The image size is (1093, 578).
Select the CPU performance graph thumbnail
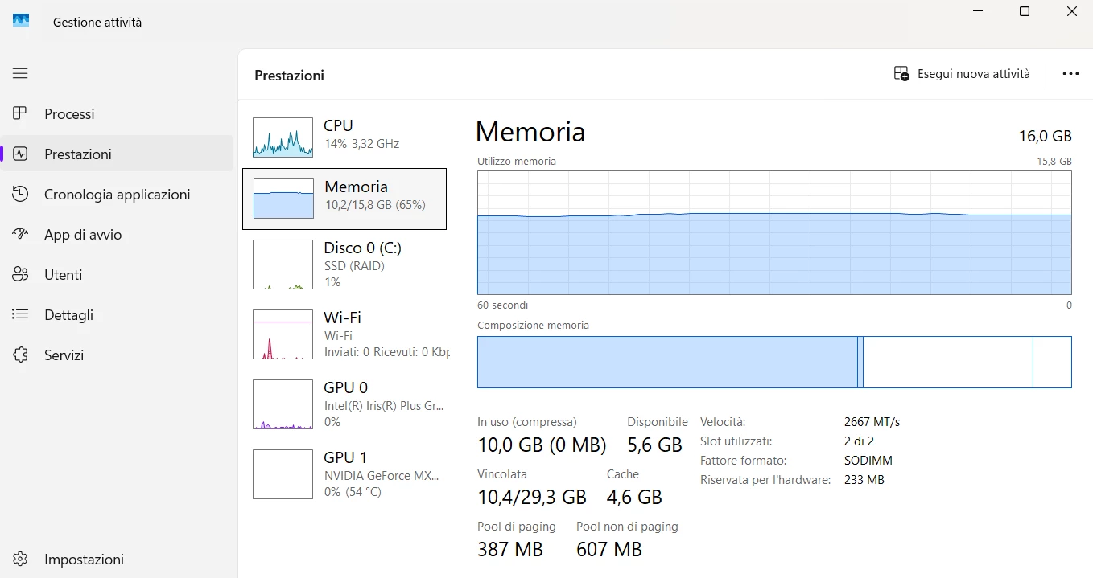click(x=283, y=137)
